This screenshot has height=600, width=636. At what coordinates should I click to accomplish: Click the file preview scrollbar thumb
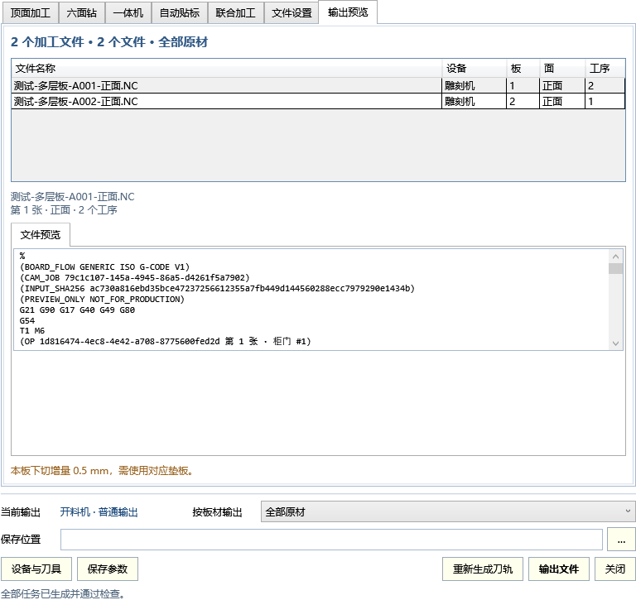click(615, 269)
